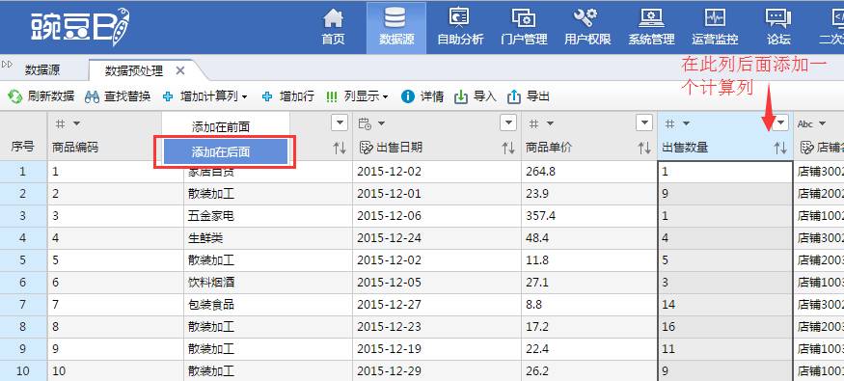Choose 添加在前面 menu option

[x=221, y=127]
